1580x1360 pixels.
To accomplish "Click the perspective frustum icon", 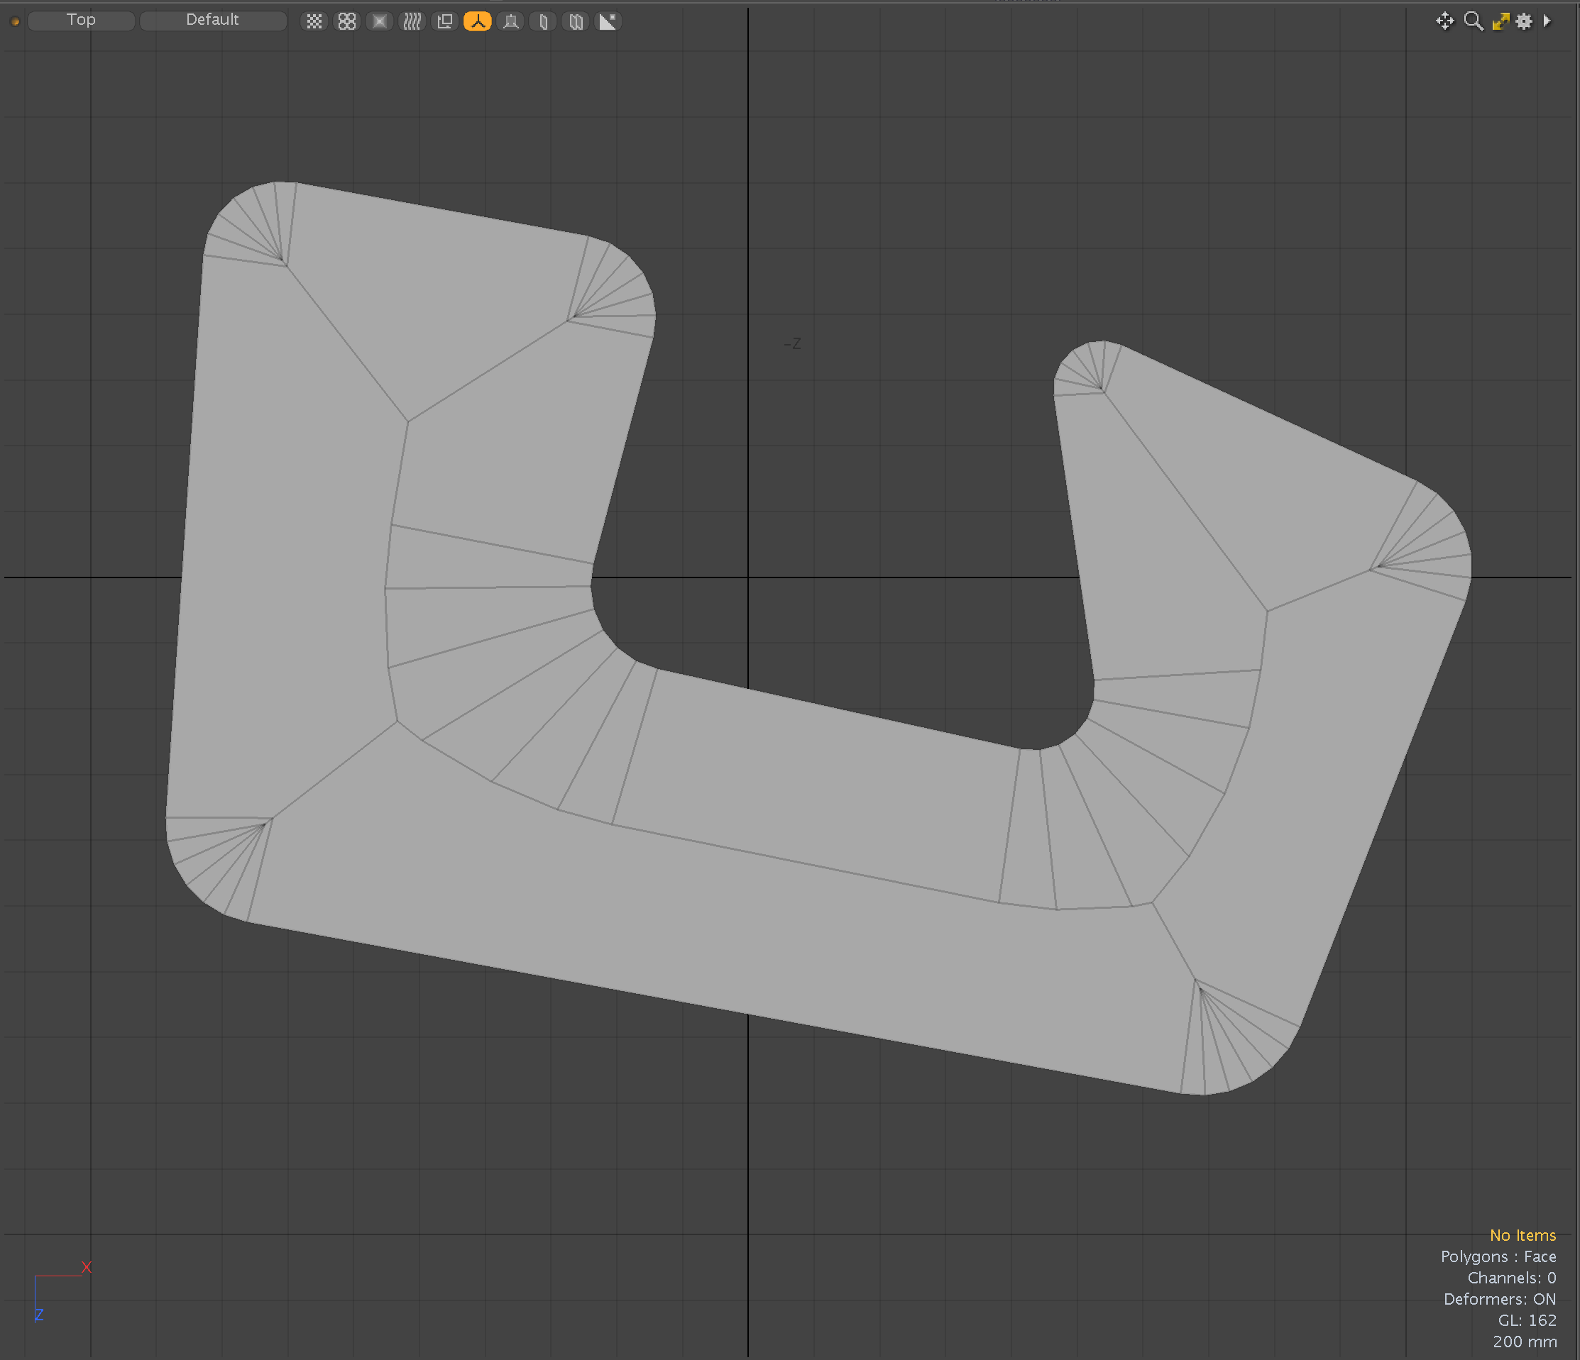I will 510,21.
